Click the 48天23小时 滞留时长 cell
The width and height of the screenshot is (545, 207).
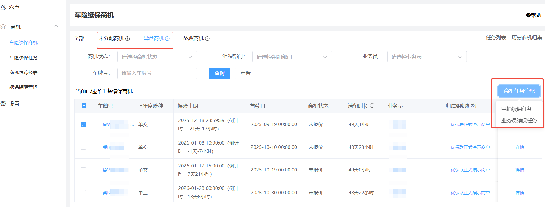tap(361, 147)
